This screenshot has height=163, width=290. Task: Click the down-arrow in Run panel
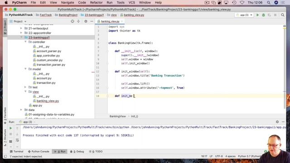17,134
